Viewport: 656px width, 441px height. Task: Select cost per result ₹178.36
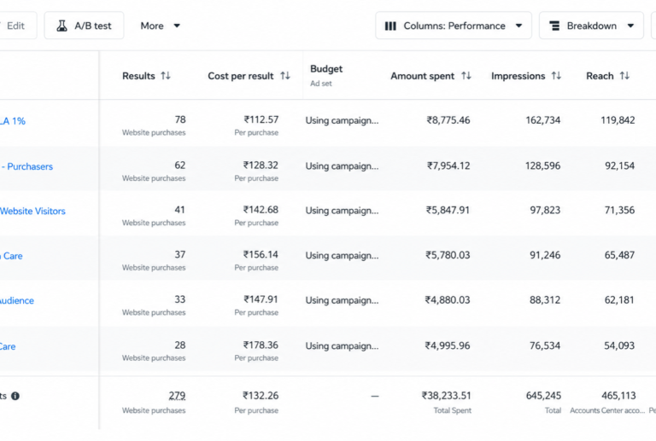261,345
